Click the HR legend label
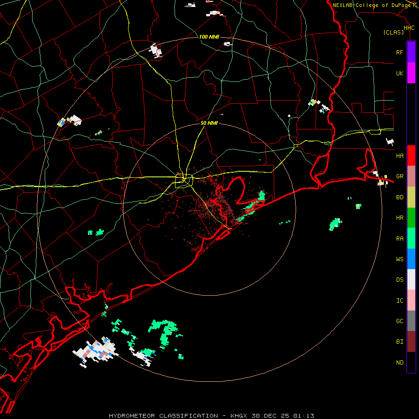This screenshot has width=419, height=419. point(399,218)
